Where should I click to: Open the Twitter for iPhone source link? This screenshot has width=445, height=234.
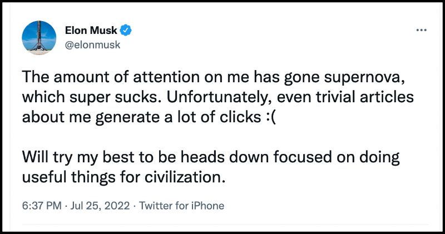pos(181,206)
